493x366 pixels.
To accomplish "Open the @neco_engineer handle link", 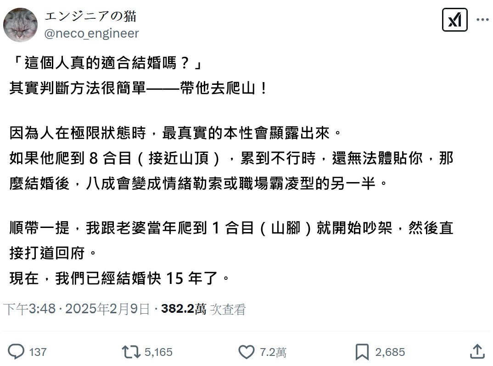I will coord(91,33).
